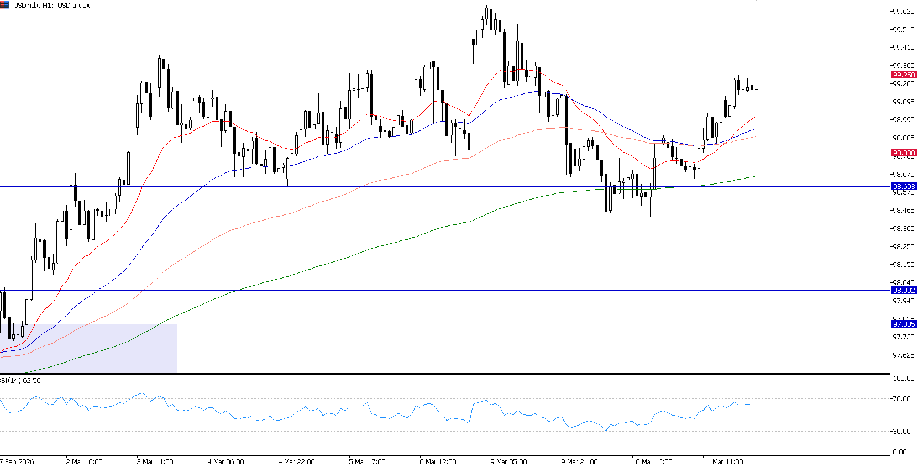Image resolution: width=923 pixels, height=467 pixels.
Task: Select the red 98.800 price level label
Action: (904, 153)
